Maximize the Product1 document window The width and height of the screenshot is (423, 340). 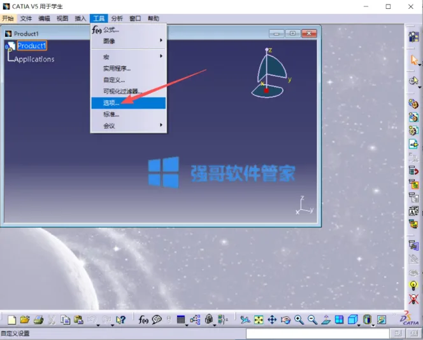click(x=292, y=34)
